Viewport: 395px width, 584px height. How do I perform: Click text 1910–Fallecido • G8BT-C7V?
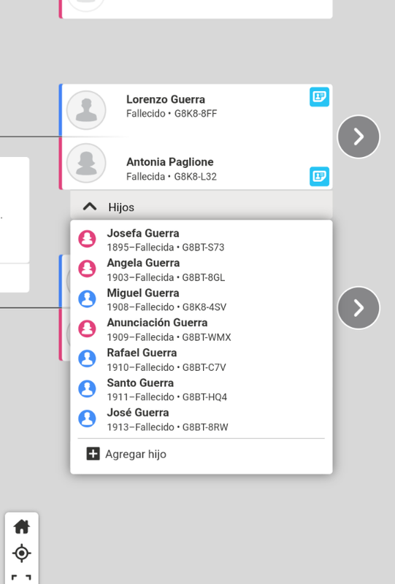[166, 368]
